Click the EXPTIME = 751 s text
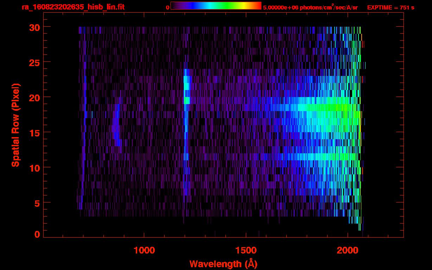 (390, 7)
